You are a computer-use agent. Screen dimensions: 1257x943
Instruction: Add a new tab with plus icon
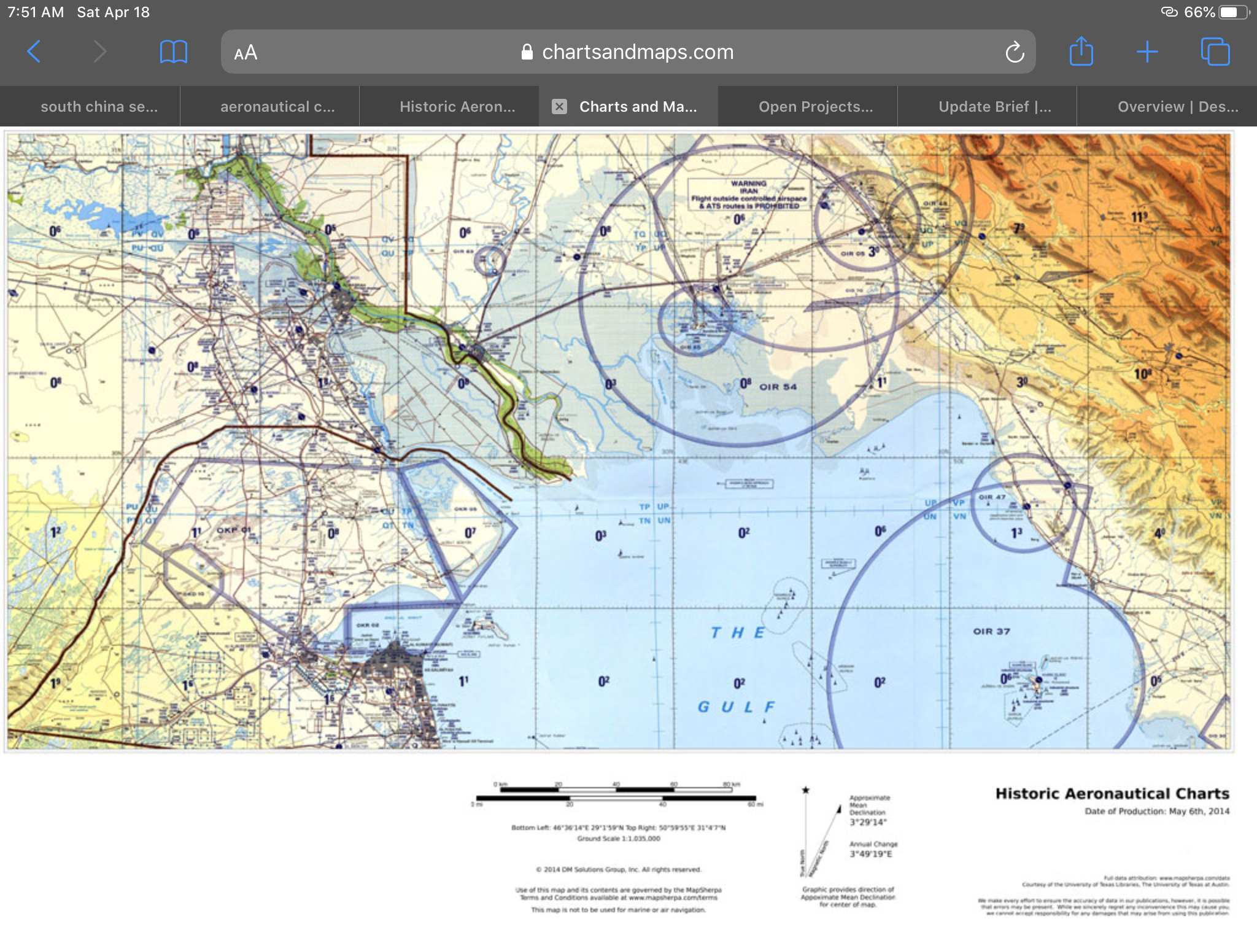[x=1147, y=52]
